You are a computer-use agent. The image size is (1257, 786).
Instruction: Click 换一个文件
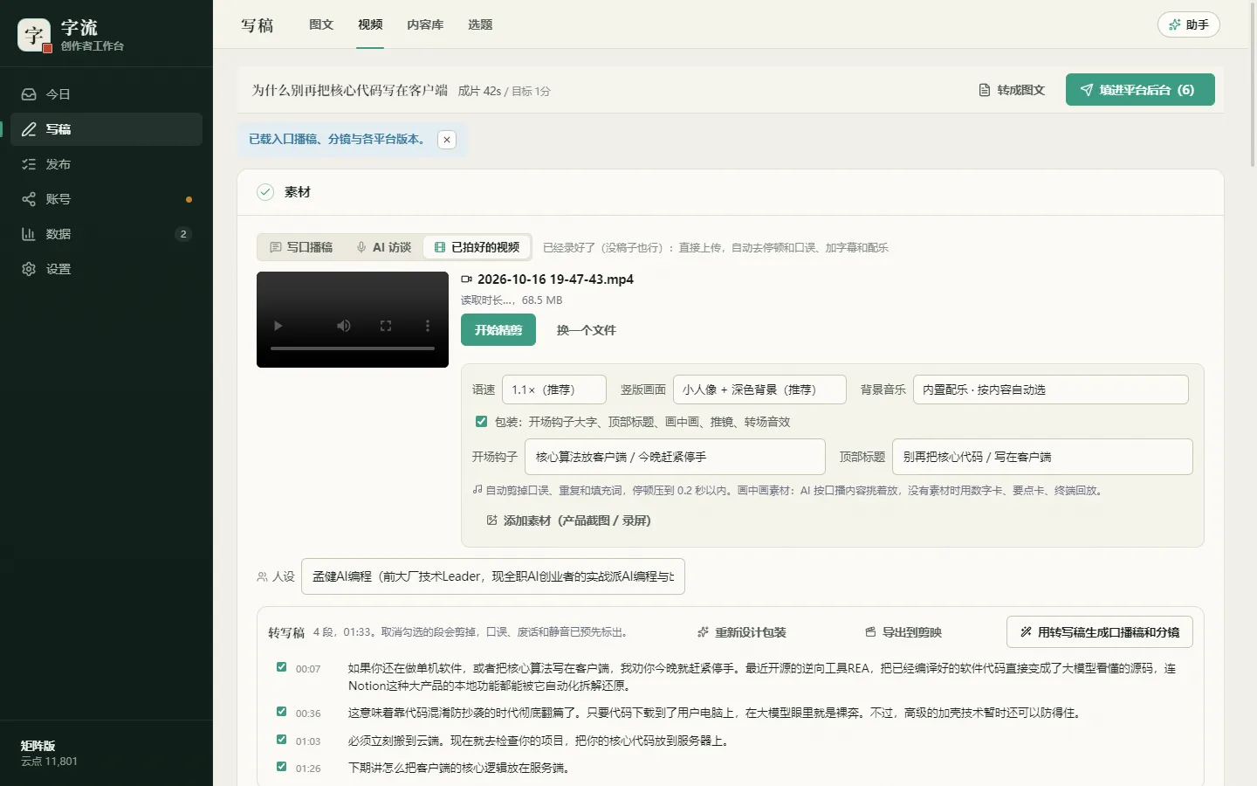coord(587,330)
